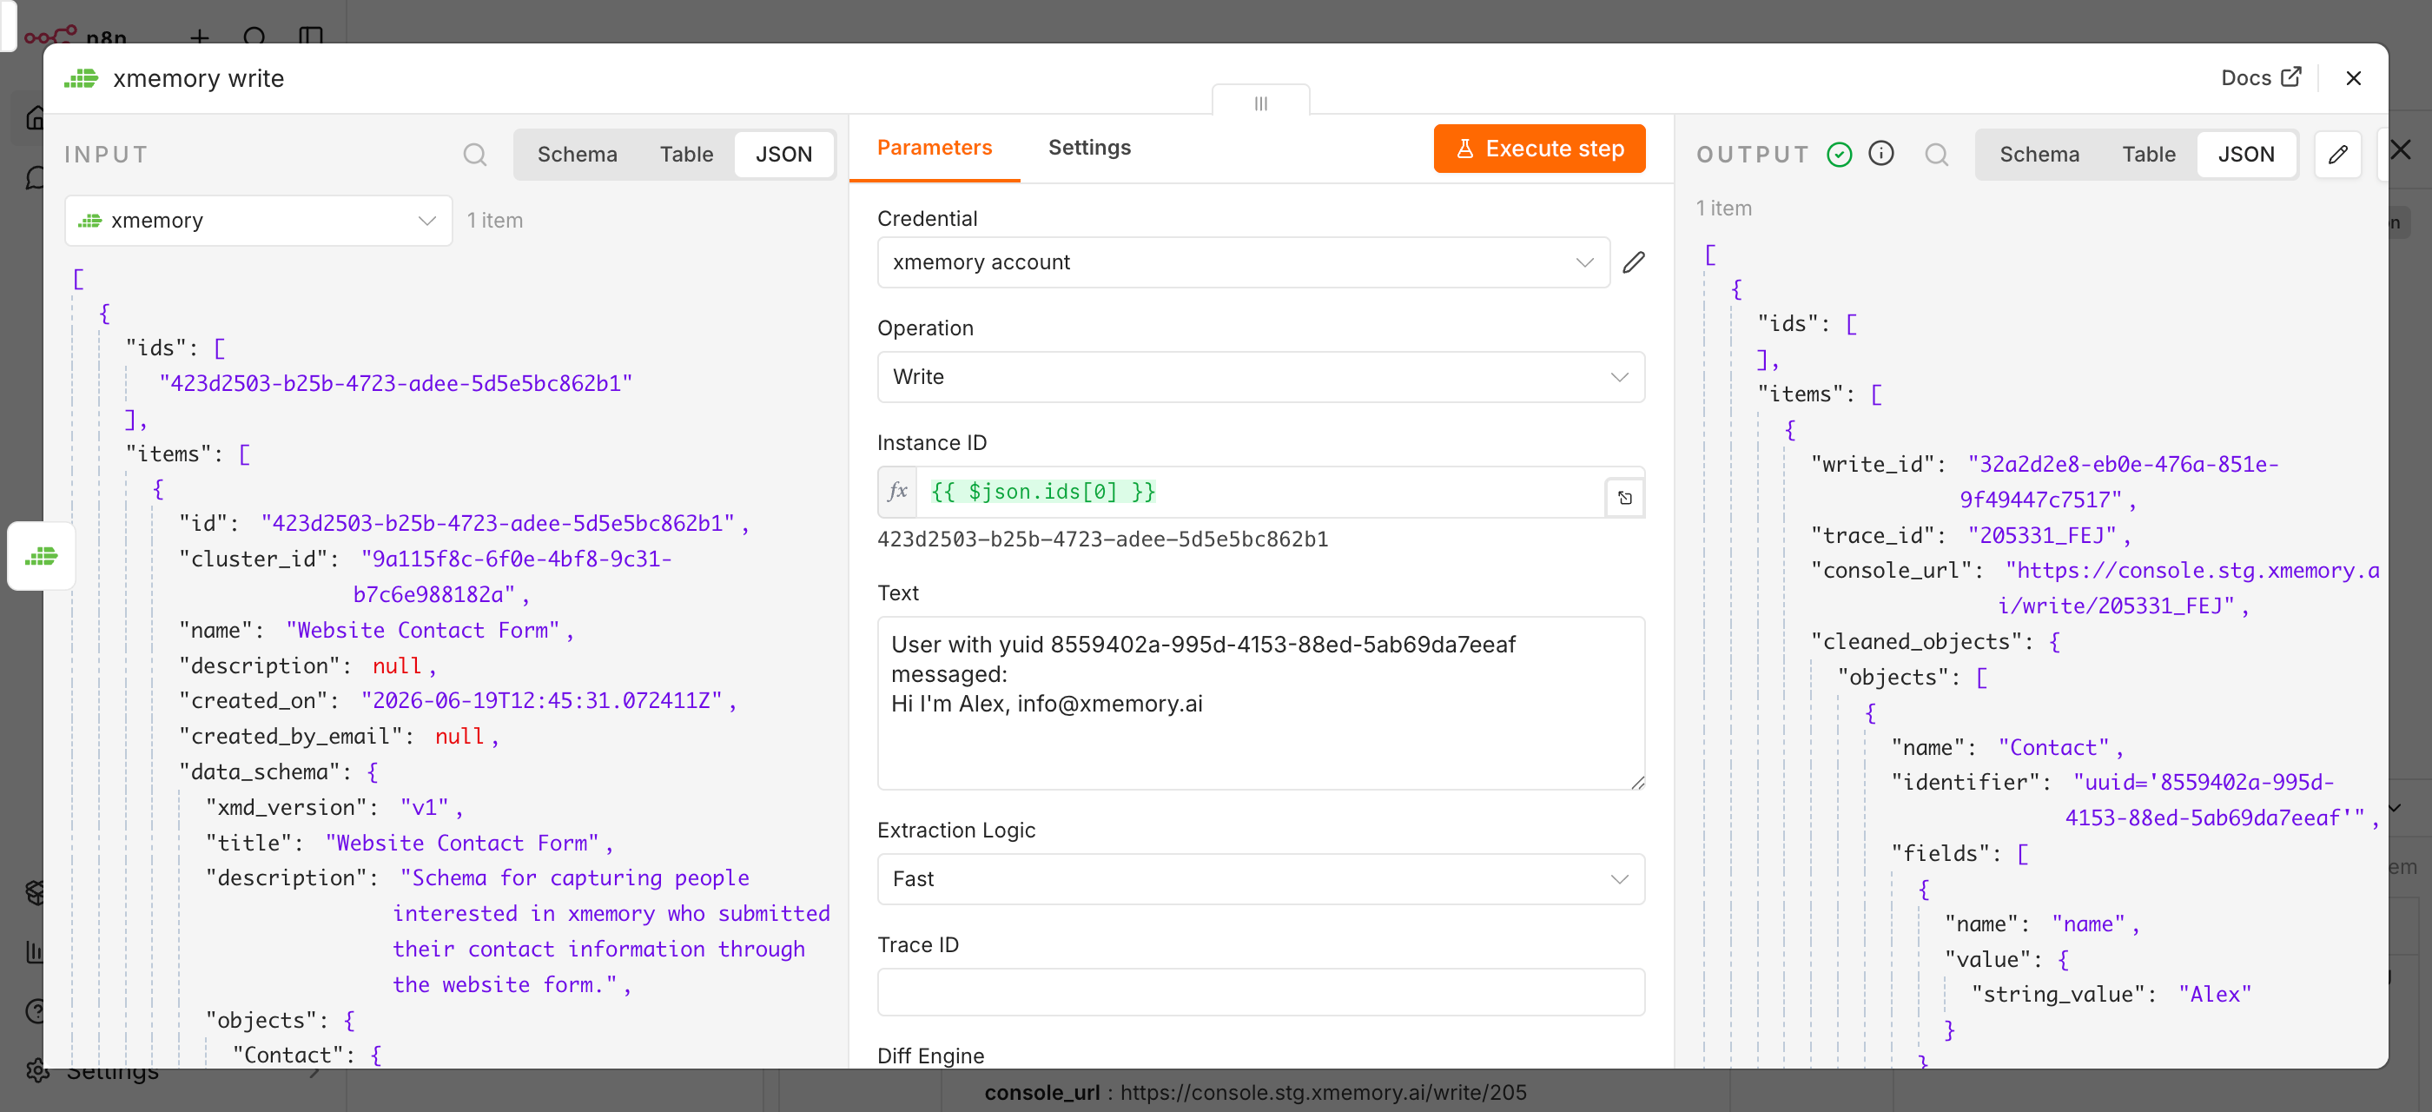The image size is (2432, 1112).
Task: Click the xmemory node icon in header
Action: point(81,78)
